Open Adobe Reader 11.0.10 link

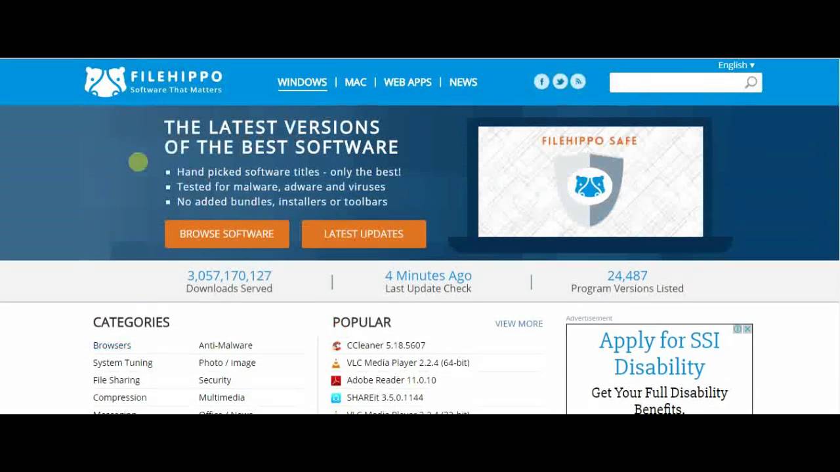tap(391, 380)
